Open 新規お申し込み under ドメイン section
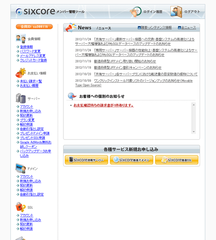 point(31,181)
